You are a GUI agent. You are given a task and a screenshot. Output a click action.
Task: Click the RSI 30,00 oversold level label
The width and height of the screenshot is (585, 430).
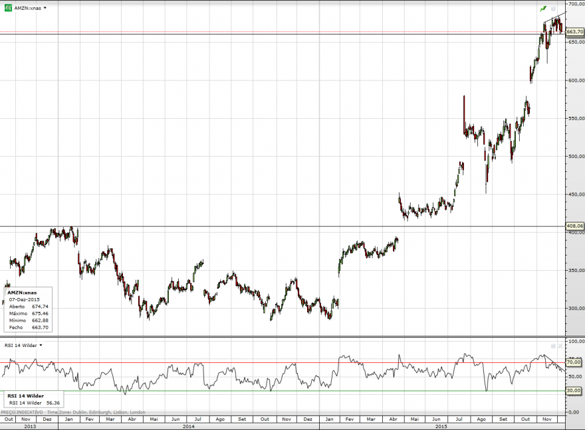click(574, 391)
